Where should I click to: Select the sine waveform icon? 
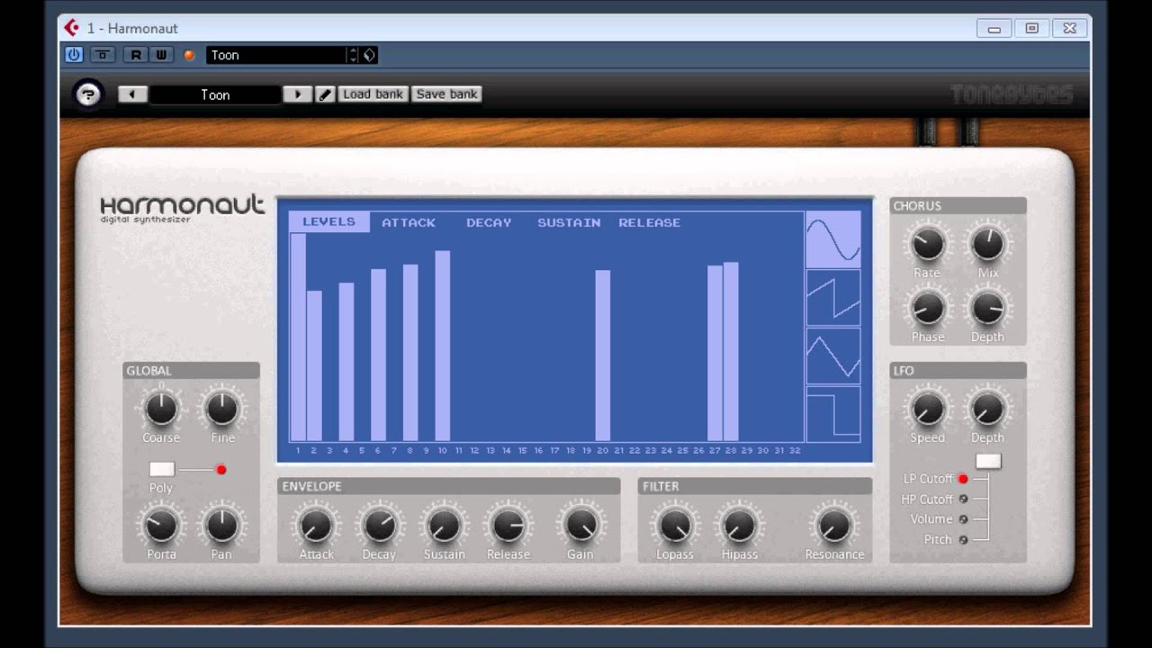click(x=833, y=240)
